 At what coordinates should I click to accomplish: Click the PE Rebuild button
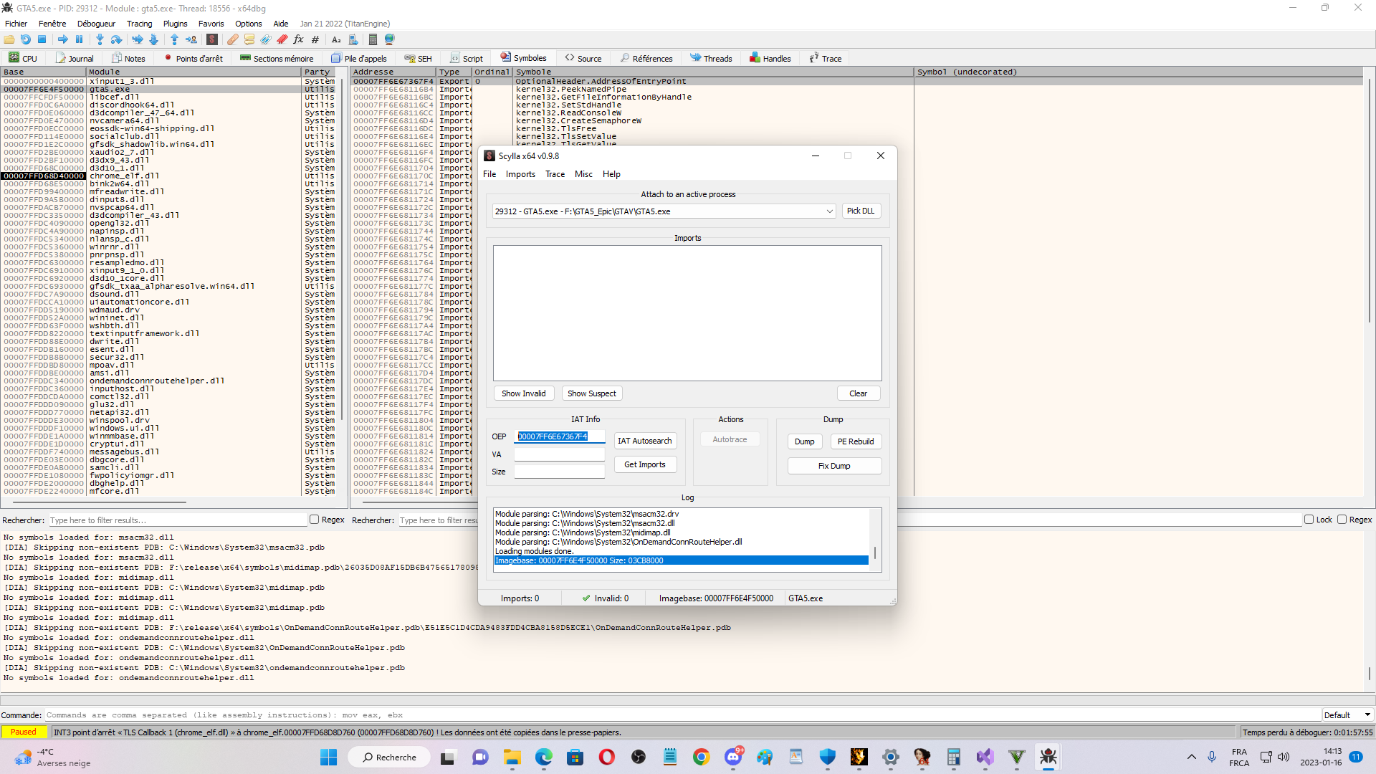(856, 441)
